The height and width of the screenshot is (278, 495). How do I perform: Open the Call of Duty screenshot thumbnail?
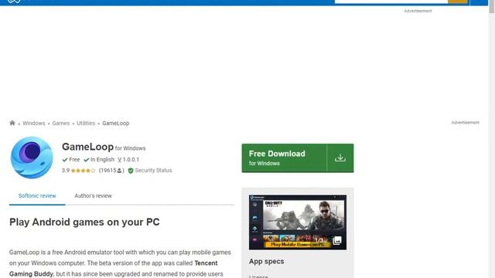coord(297,222)
